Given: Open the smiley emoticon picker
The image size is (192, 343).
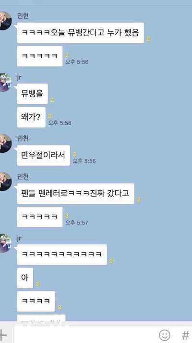Looking at the screenshot, I should click(x=165, y=335).
